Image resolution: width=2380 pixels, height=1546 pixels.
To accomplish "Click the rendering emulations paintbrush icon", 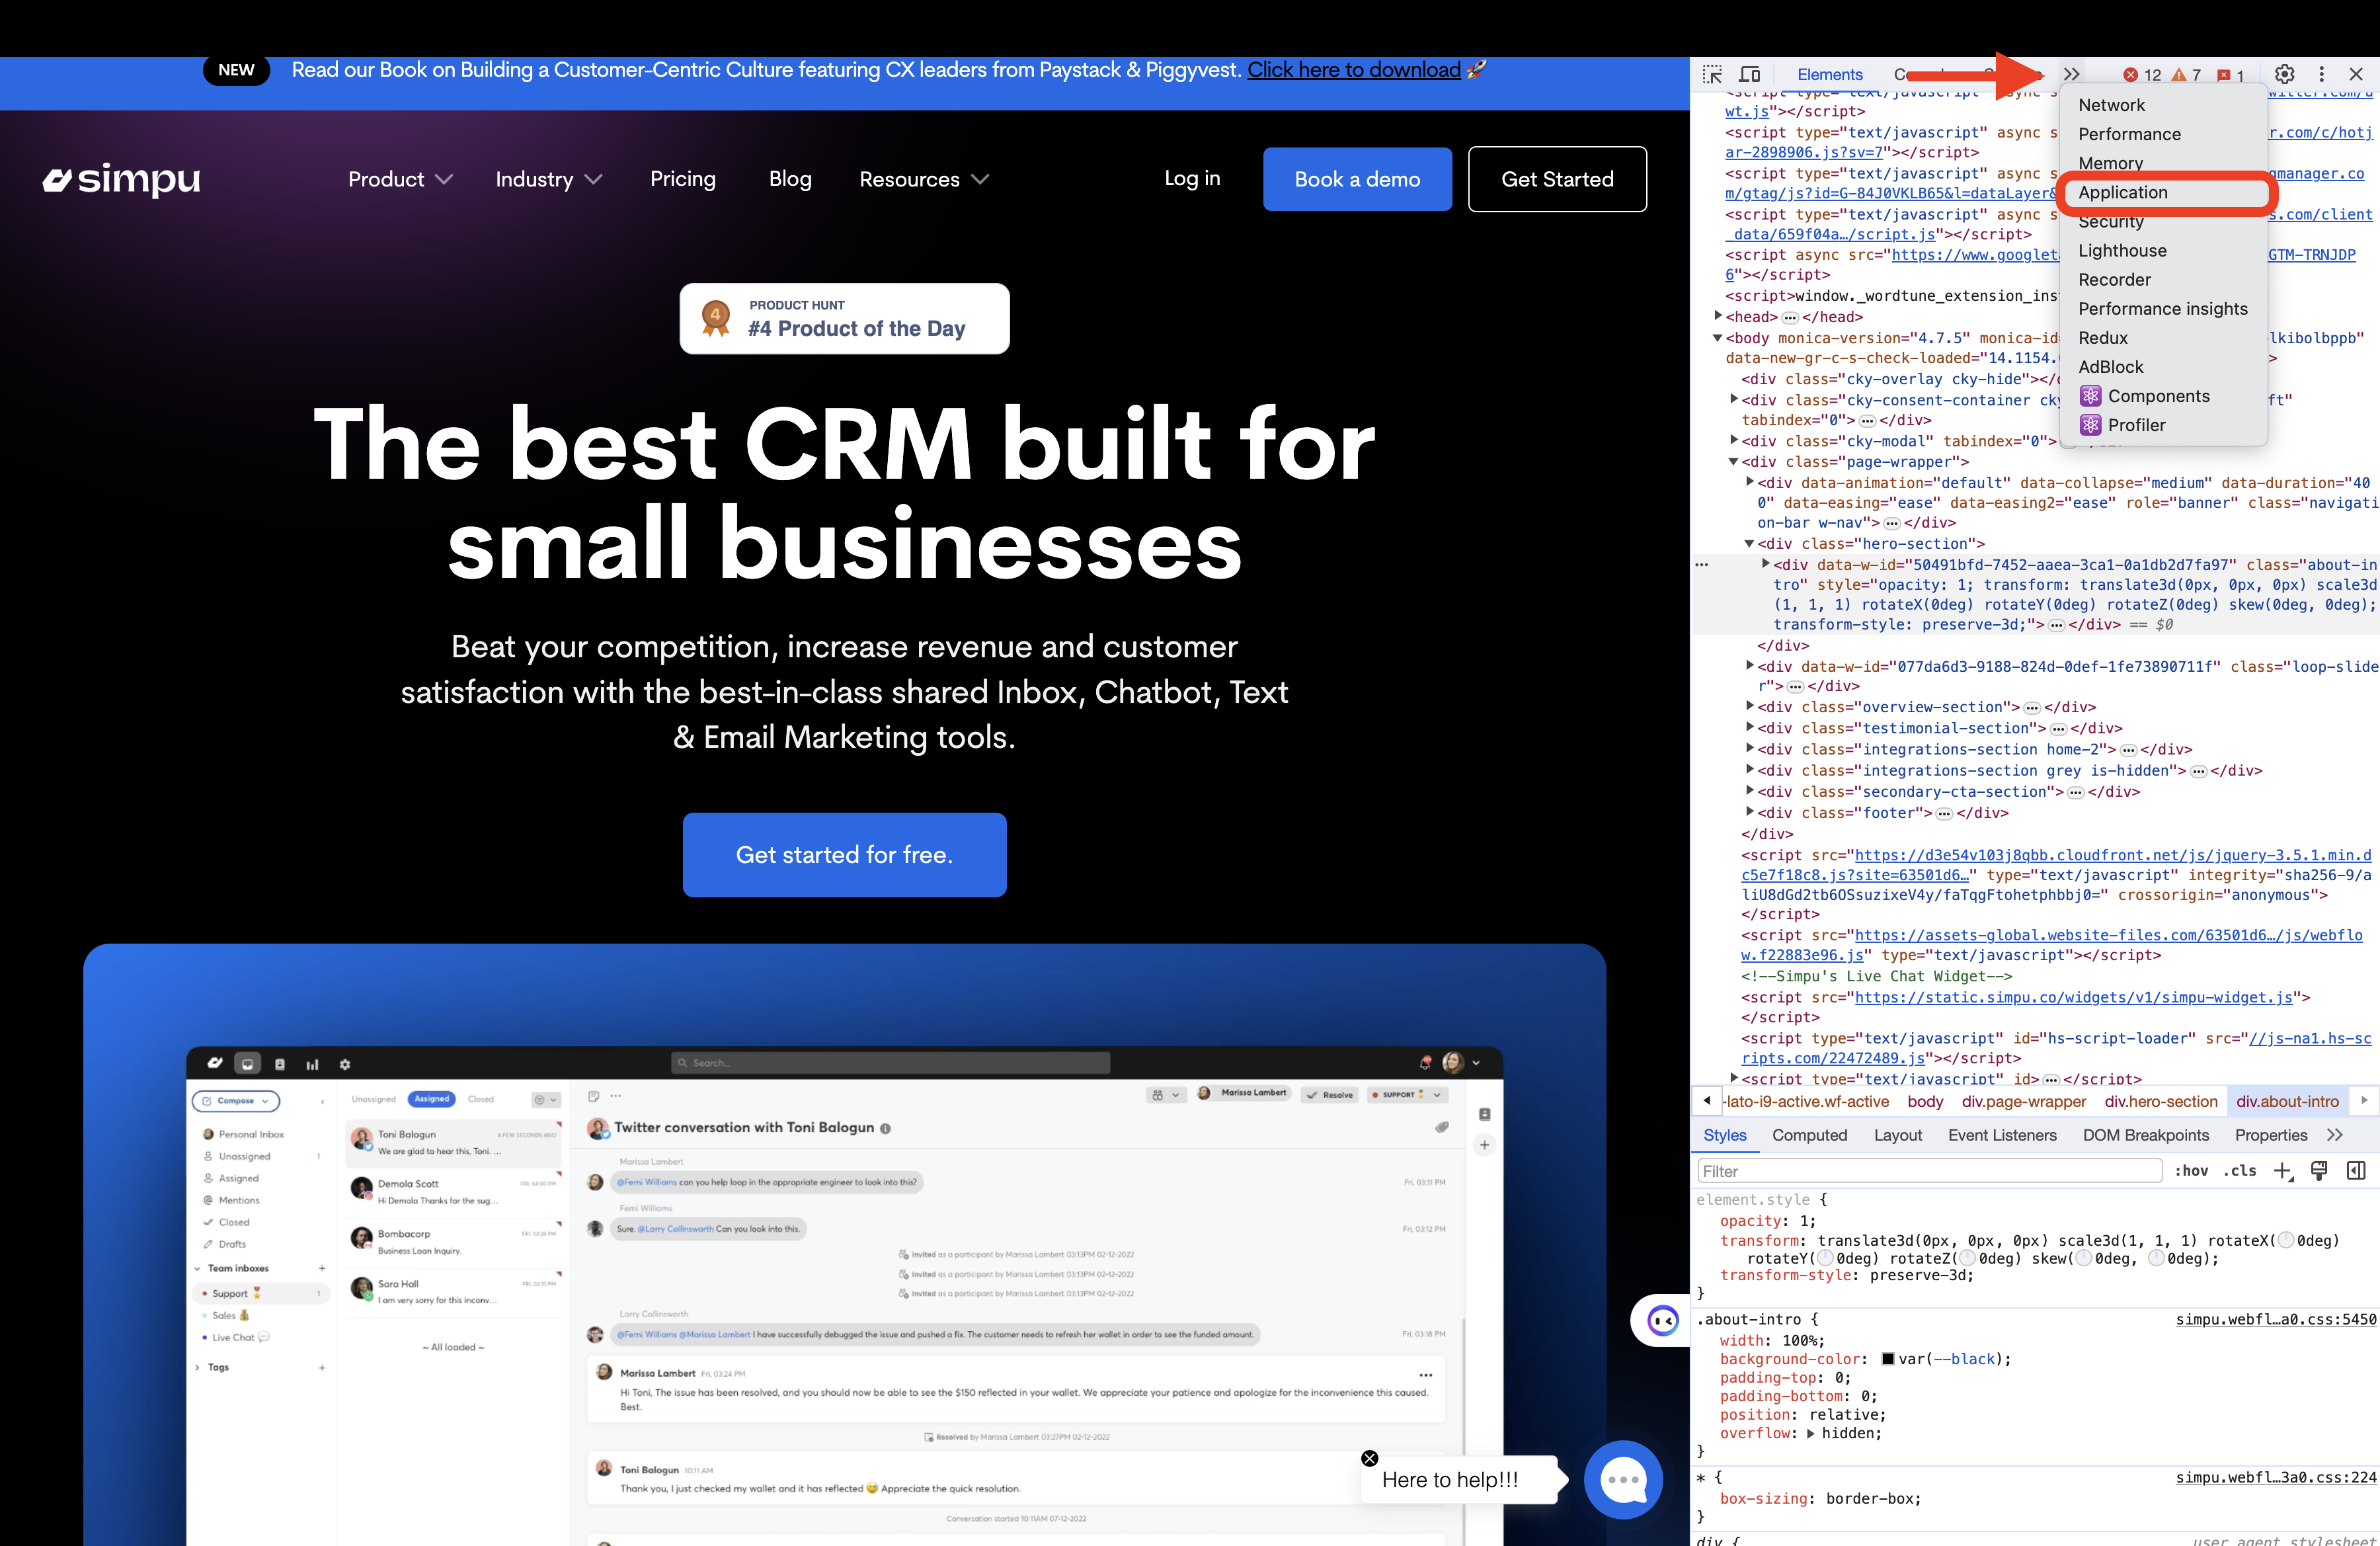I will 2320,1170.
